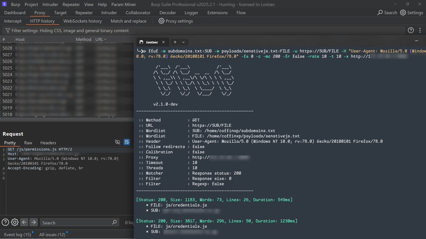Screen dimensions: 426x239
Task: Select history row 5027
Action: point(67,55)
